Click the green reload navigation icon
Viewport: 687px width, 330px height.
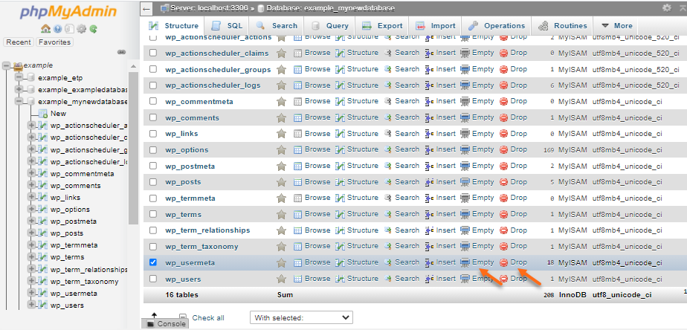pyautogui.click(x=93, y=29)
